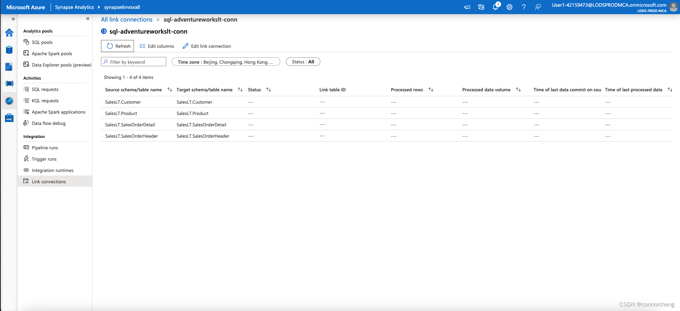This screenshot has width=680, height=311.
Task: Open the directory switcher icon
Action: point(481,7)
